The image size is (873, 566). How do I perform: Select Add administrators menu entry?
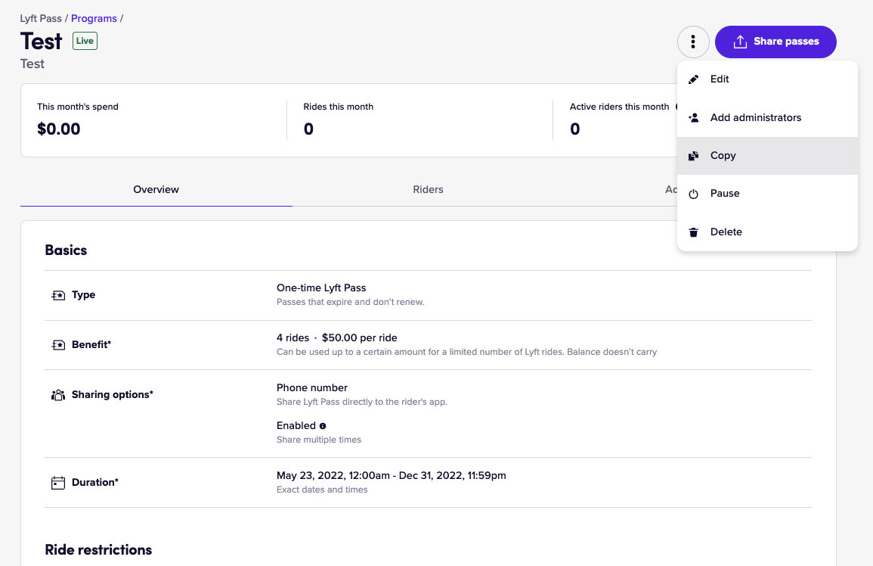[767, 117]
